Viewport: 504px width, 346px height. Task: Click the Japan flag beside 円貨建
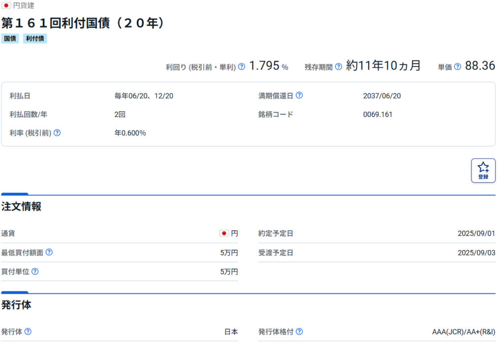click(x=6, y=5)
